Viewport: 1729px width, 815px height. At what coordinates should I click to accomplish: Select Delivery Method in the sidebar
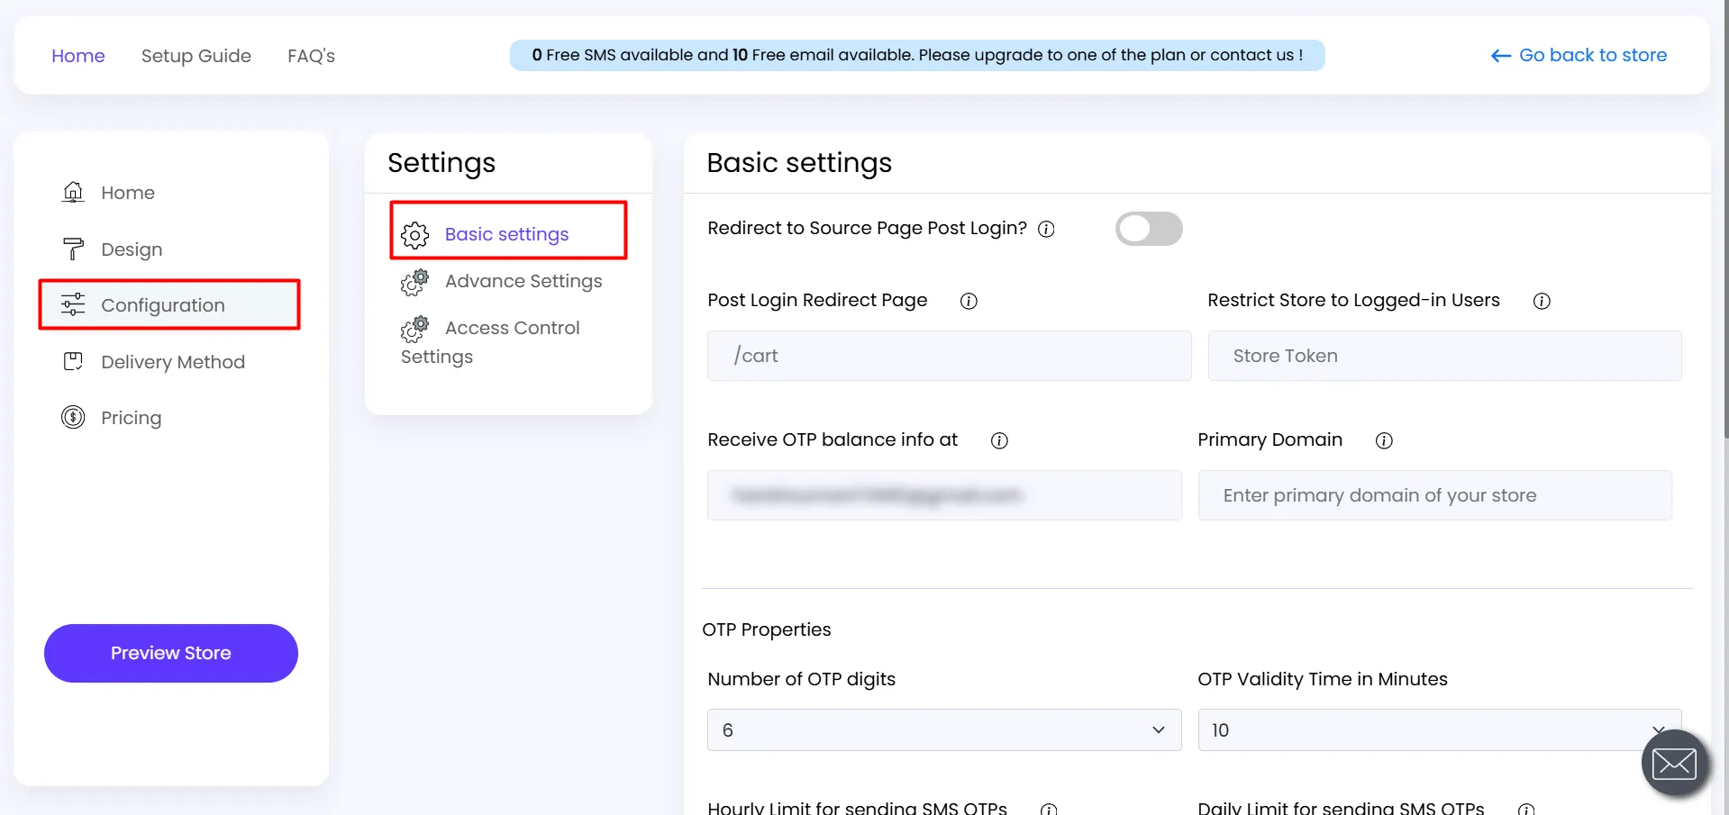173,361
